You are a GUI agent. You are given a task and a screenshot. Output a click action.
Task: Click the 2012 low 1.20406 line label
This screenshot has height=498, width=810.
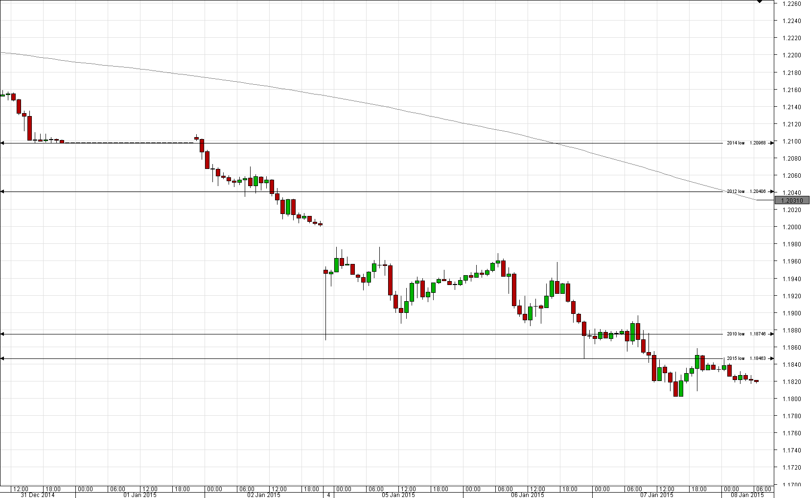(x=746, y=191)
